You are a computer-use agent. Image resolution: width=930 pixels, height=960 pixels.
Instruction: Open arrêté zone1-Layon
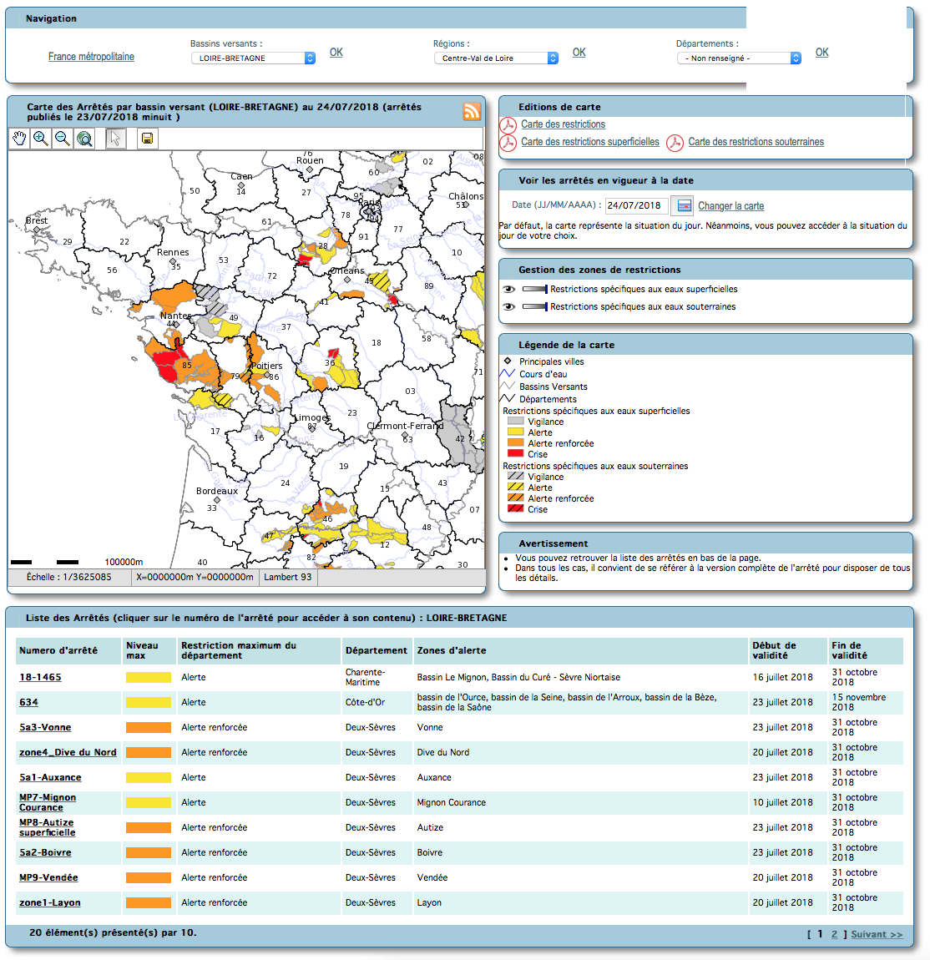(49, 903)
